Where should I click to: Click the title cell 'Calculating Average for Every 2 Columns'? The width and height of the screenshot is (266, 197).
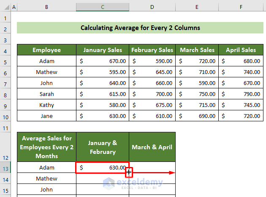click(x=140, y=28)
